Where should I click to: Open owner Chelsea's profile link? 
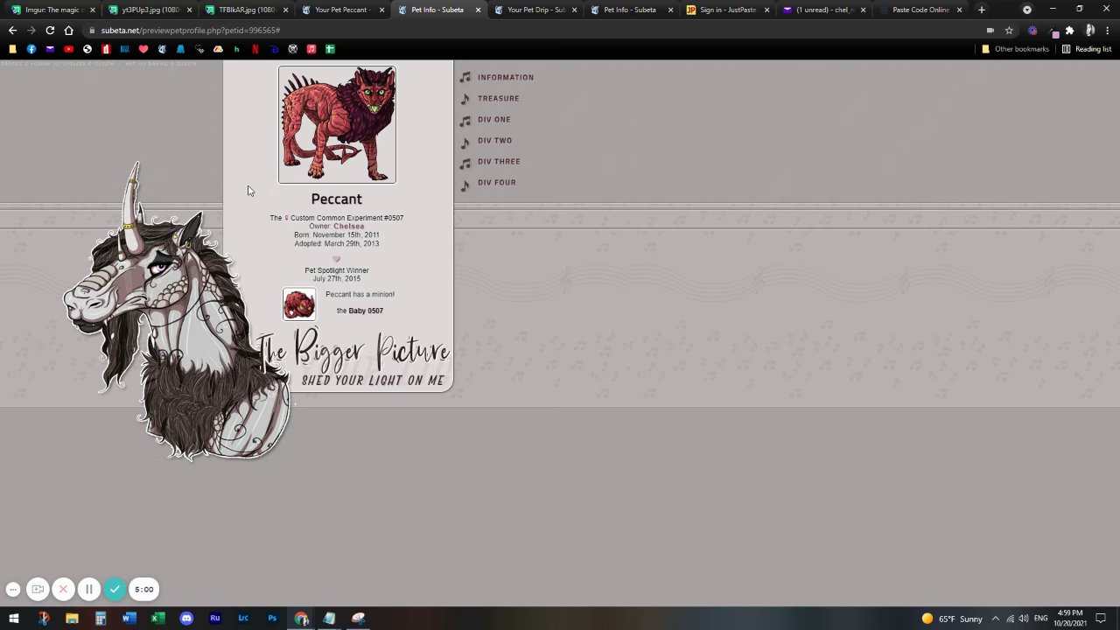coord(348,227)
